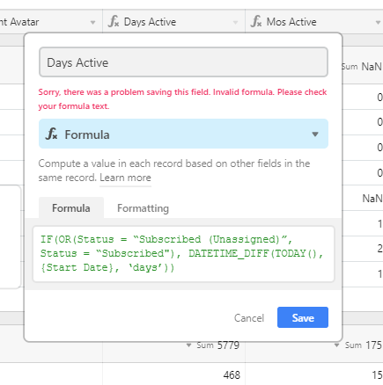This screenshot has width=383, height=385.
Task: Click the Mos Active column formula icon
Action: coord(256,22)
